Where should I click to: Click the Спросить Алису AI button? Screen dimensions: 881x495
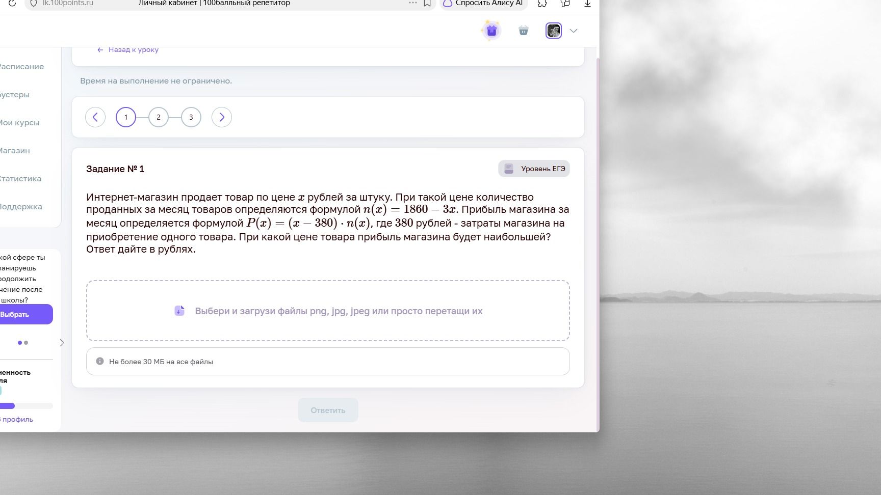coord(483,3)
